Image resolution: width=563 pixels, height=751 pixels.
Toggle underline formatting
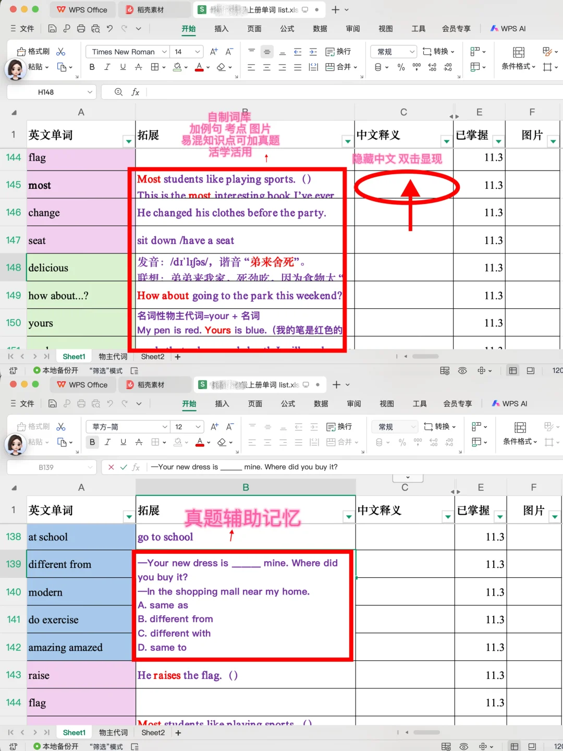tap(122, 67)
